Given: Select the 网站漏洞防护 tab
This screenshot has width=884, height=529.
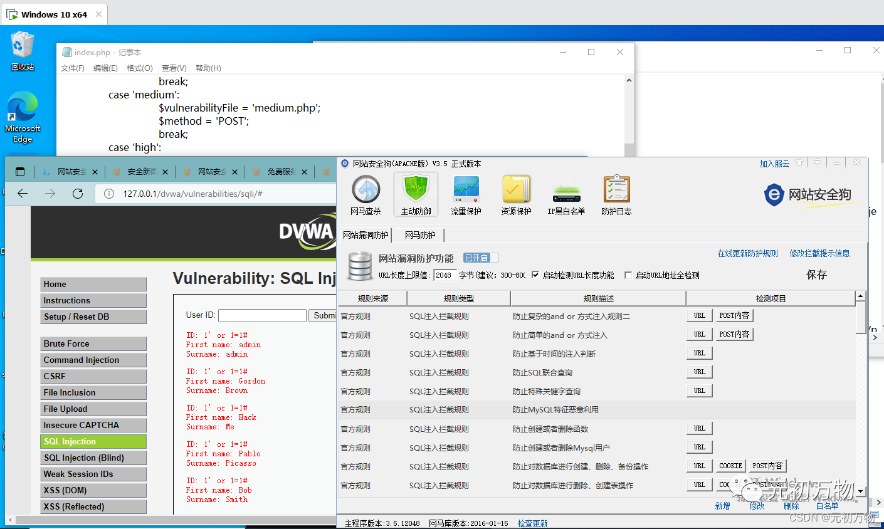Looking at the screenshot, I should pos(366,235).
